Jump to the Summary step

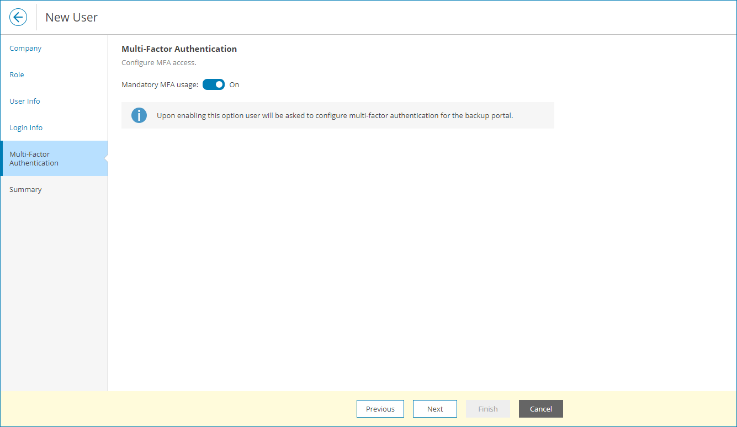click(25, 189)
